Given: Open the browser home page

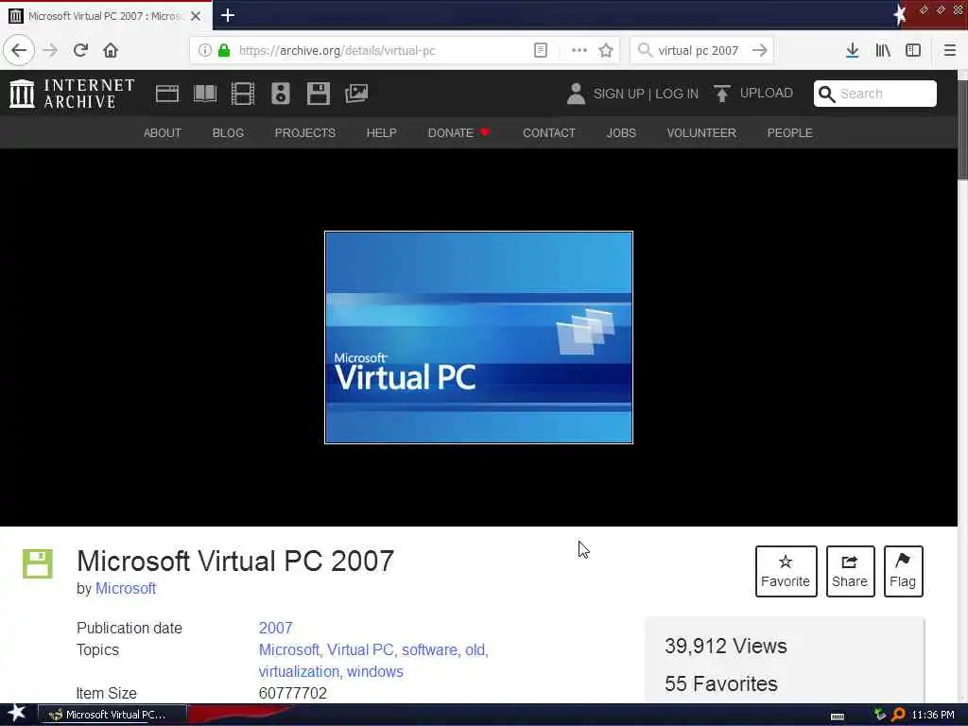Looking at the screenshot, I should pos(111,50).
